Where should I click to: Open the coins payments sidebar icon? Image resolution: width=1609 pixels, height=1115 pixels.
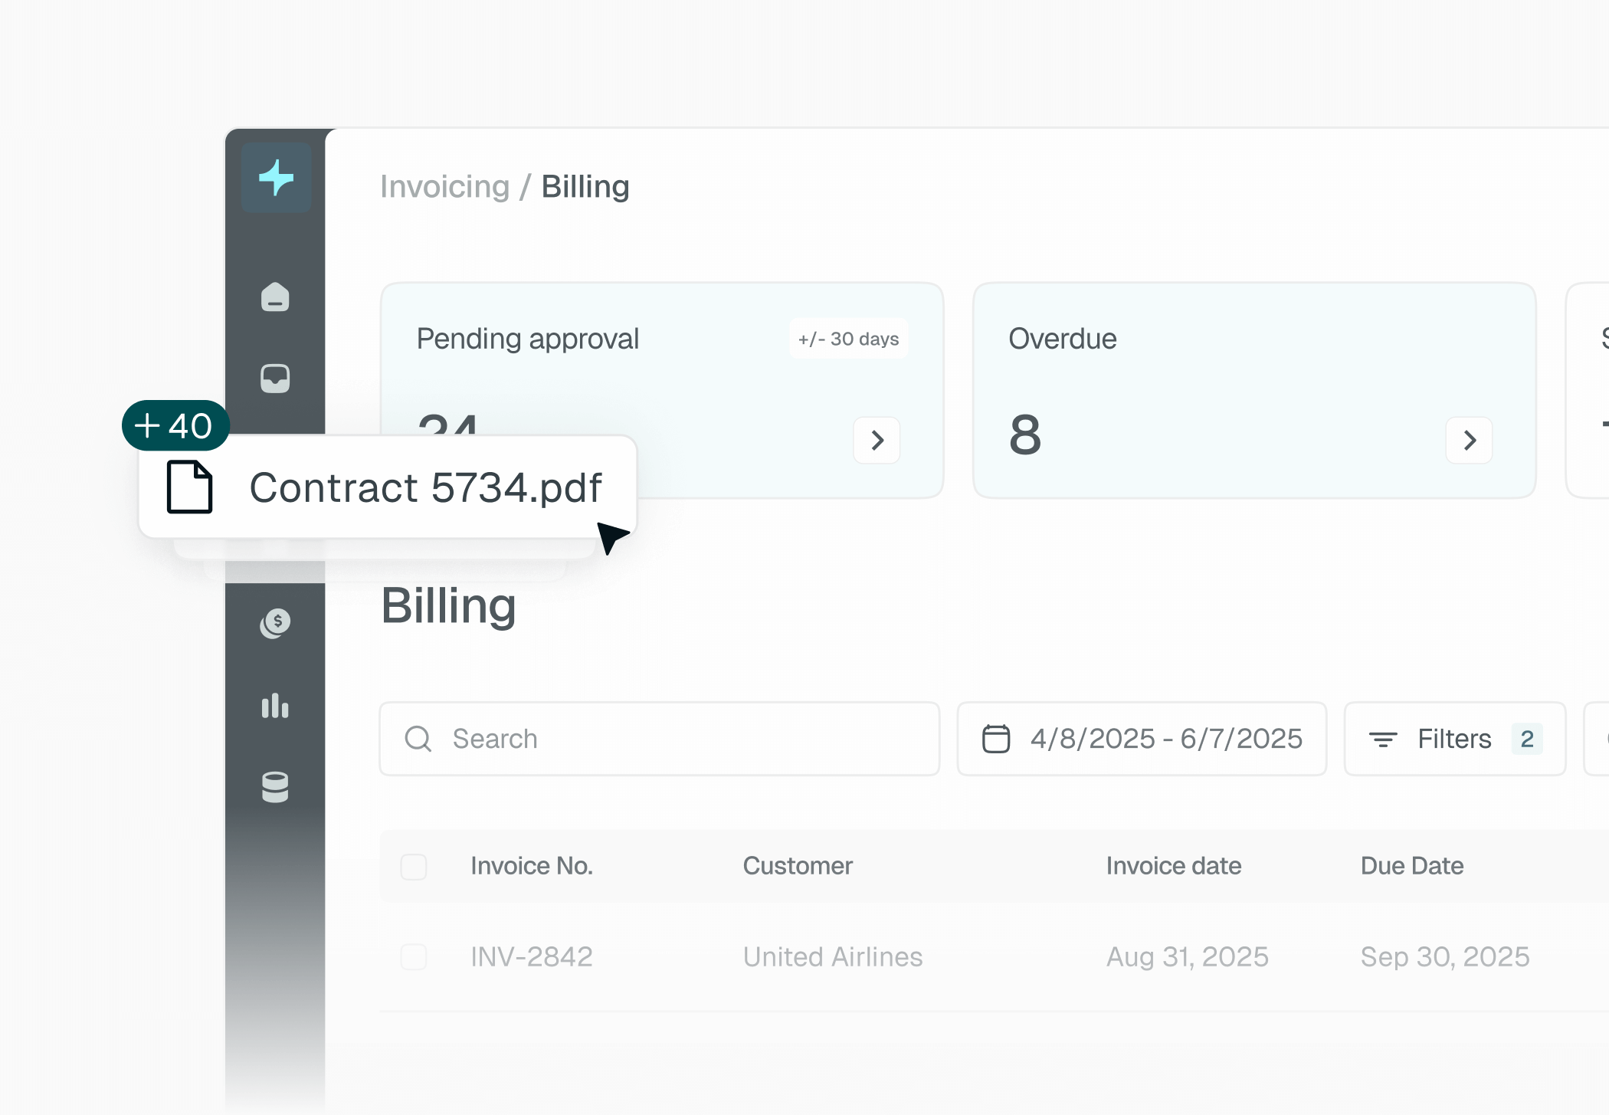[x=275, y=623]
